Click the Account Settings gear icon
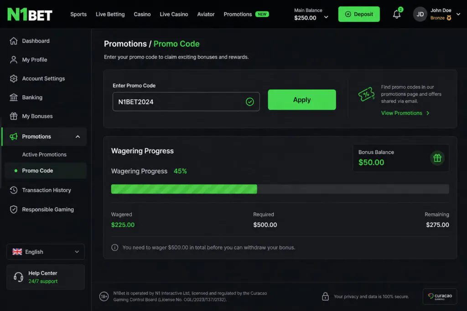Image resolution: width=467 pixels, height=311 pixels. [14, 78]
